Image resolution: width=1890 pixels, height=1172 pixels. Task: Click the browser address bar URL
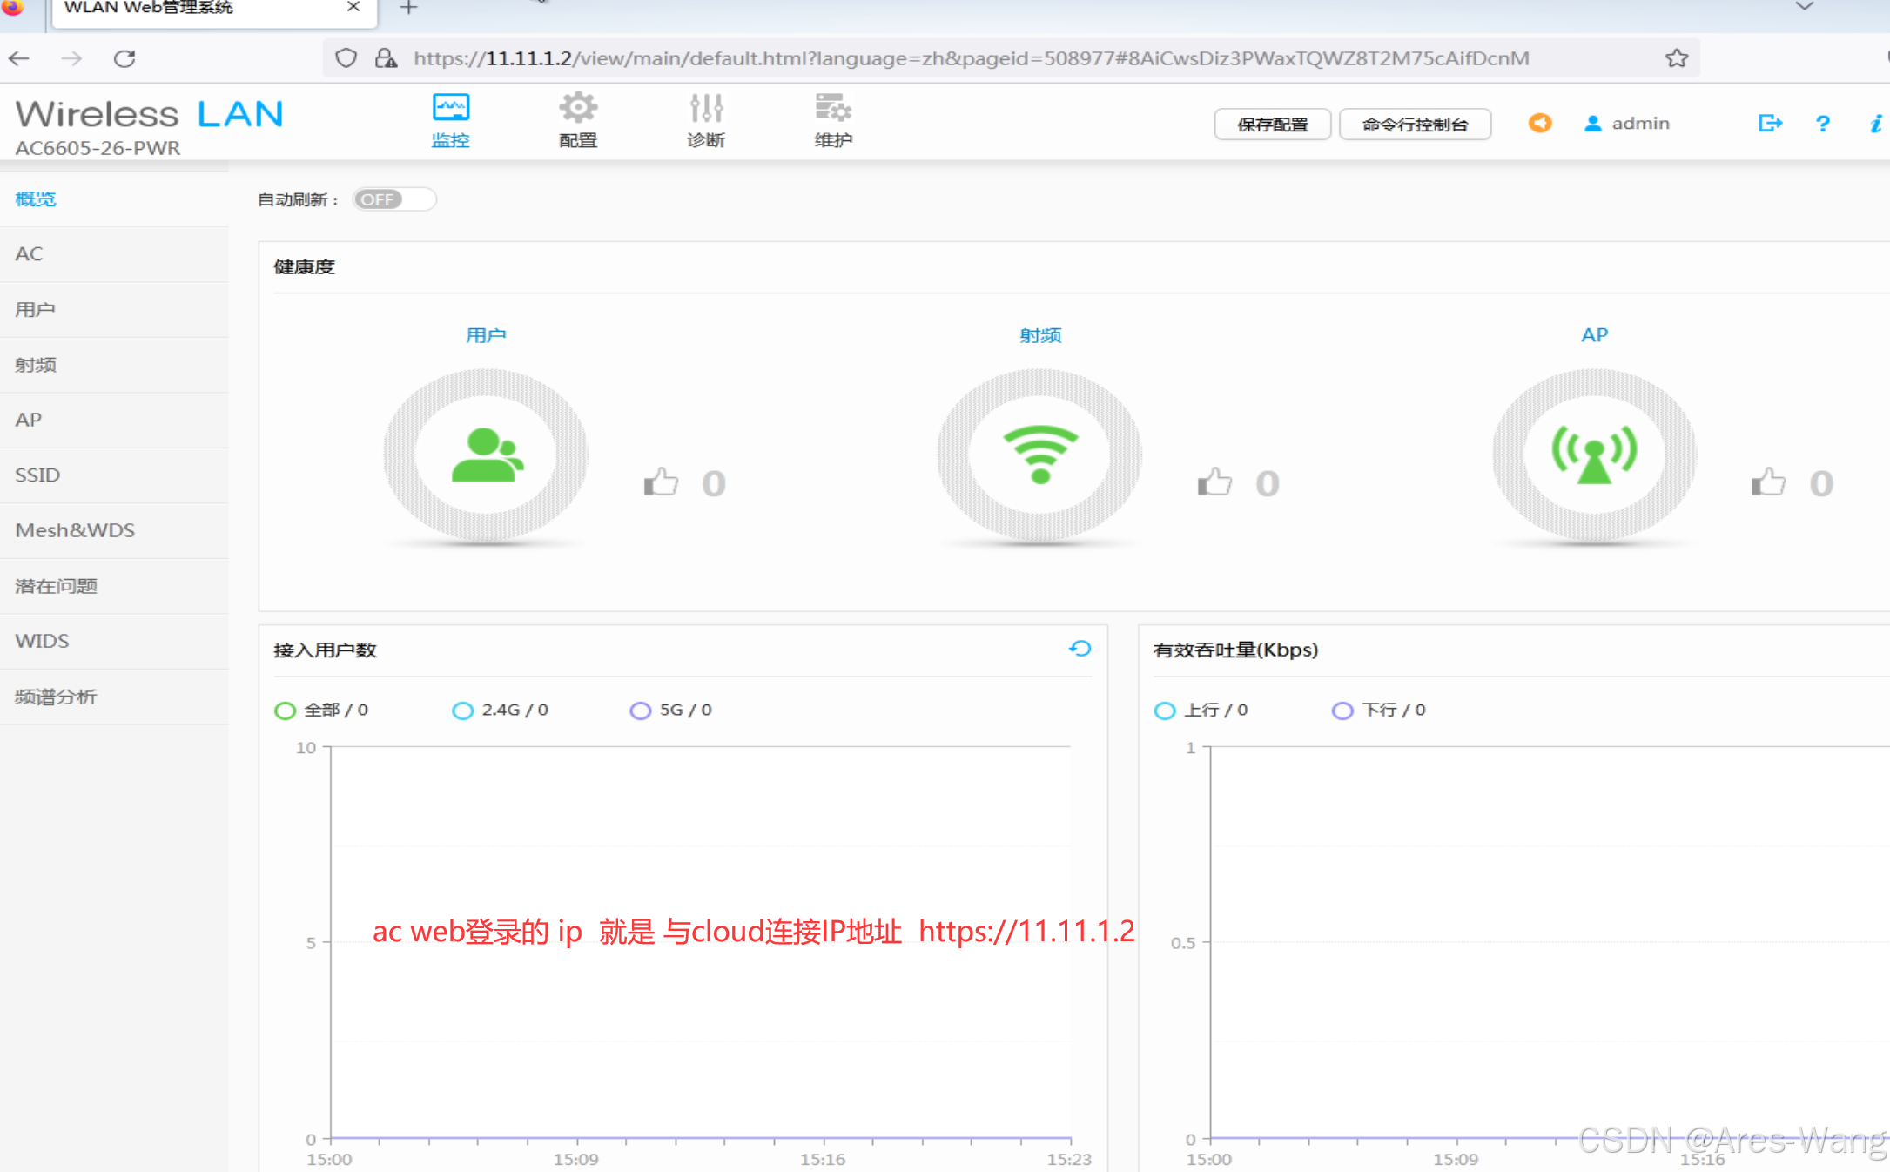pyautogui.click(x=971, y=58)
